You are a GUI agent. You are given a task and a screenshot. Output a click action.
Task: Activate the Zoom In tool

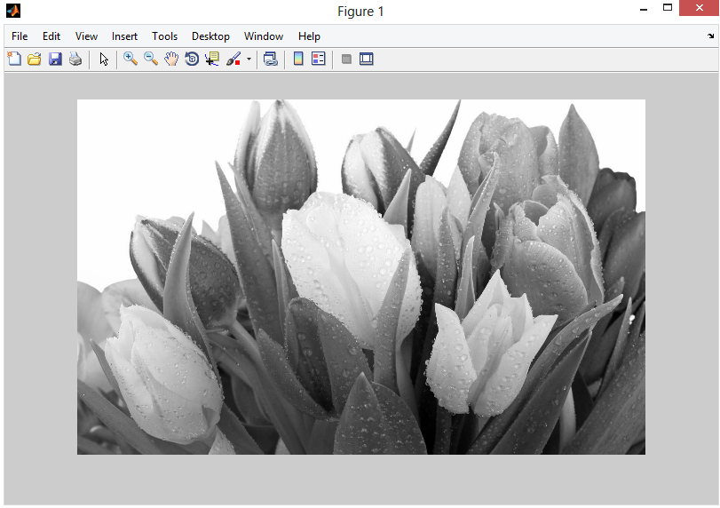(x=131, y=59)
